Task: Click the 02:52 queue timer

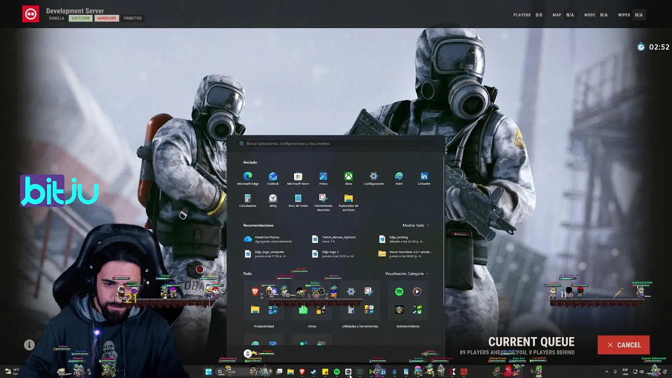Action: click(x=659, y=47)
